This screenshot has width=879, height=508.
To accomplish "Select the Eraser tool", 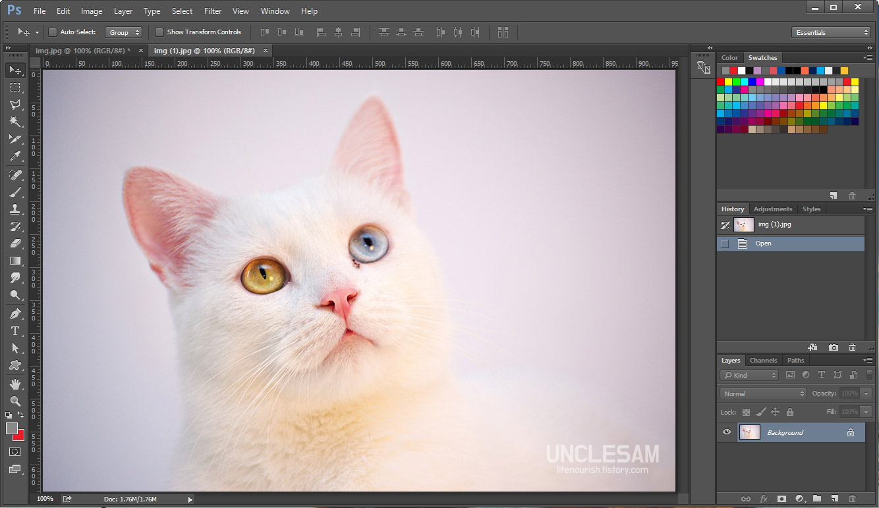I will coord(14,243).
